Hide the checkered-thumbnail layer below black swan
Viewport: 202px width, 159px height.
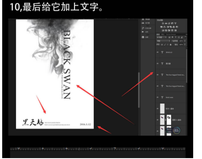click(157, 109)
